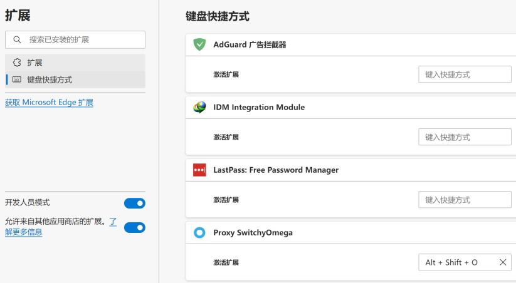Follow the 了解更多信息 link
Screen dimensions: 516x283
pyautogui.click(x=24, y=232)
